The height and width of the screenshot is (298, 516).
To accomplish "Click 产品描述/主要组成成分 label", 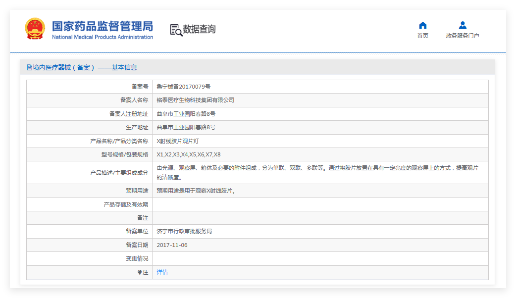I will (x=119, y=173).
